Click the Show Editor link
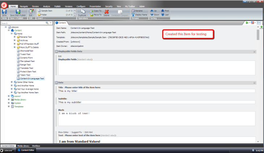 coord(64,132)
